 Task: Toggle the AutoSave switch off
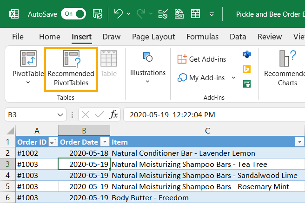(73, 14)
